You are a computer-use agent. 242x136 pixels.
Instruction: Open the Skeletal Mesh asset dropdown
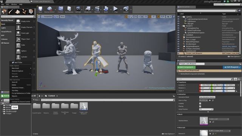pyautogui.click(x=219, y=119)
